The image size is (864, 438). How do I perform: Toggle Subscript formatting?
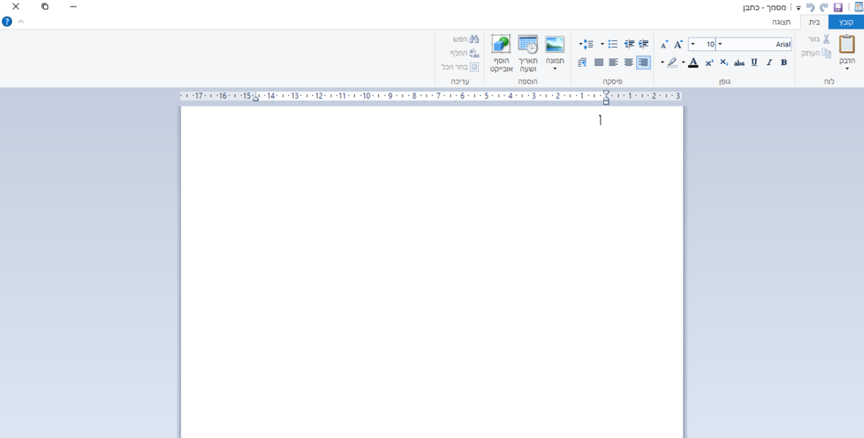(x=724, y=63)
